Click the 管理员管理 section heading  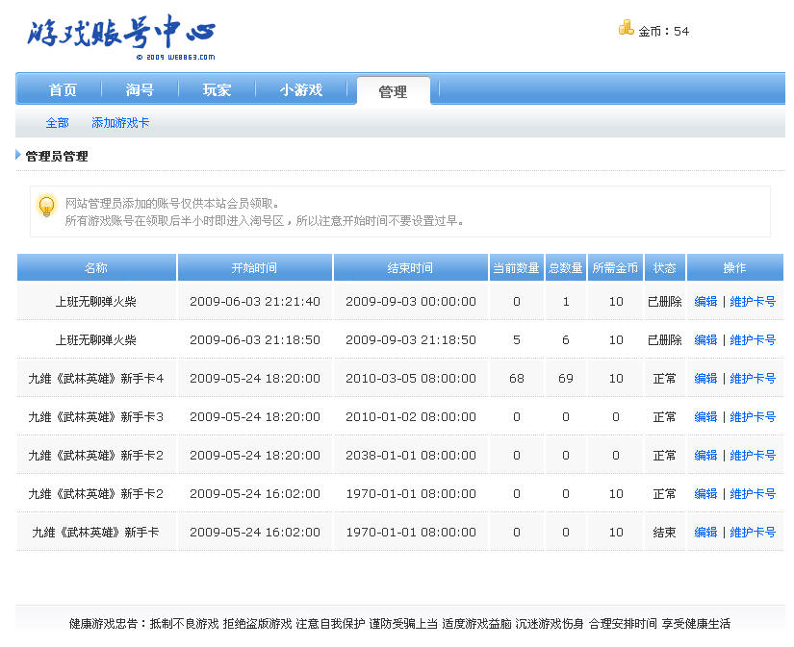click(57, 157)
